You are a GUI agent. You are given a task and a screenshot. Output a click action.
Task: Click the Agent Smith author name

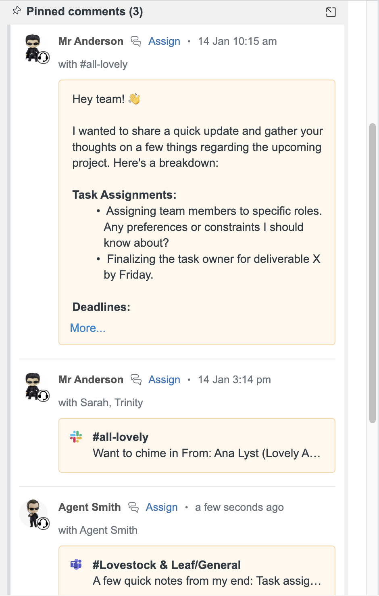pyautogui.click(x=90, y=507)
